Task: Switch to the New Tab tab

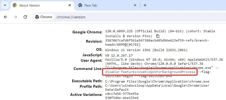Action: coord(107,5)
